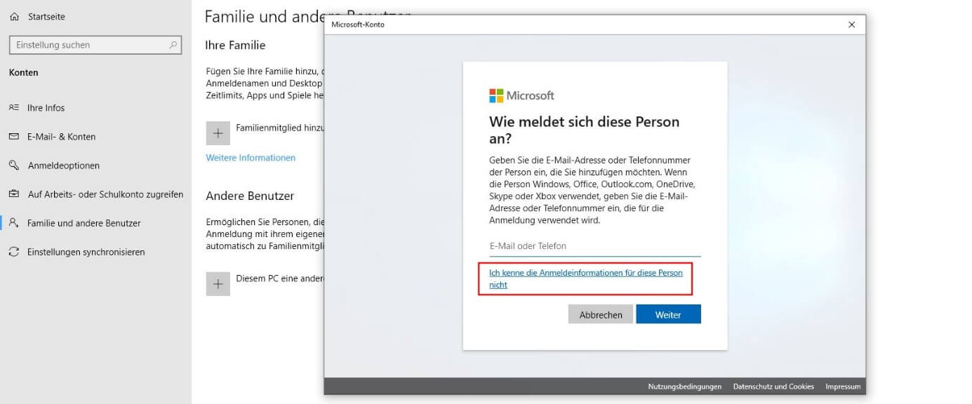Focus the Einstellung suchen search box
Image resolution: width=972 pixels, height=404 pixels.
pyautogui.click(x=90, y=45)
